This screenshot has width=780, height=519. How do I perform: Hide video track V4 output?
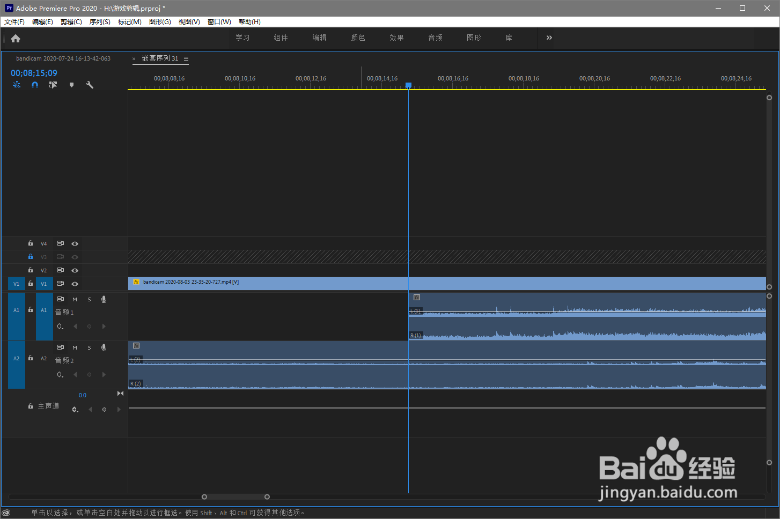(x=75, y=243)
